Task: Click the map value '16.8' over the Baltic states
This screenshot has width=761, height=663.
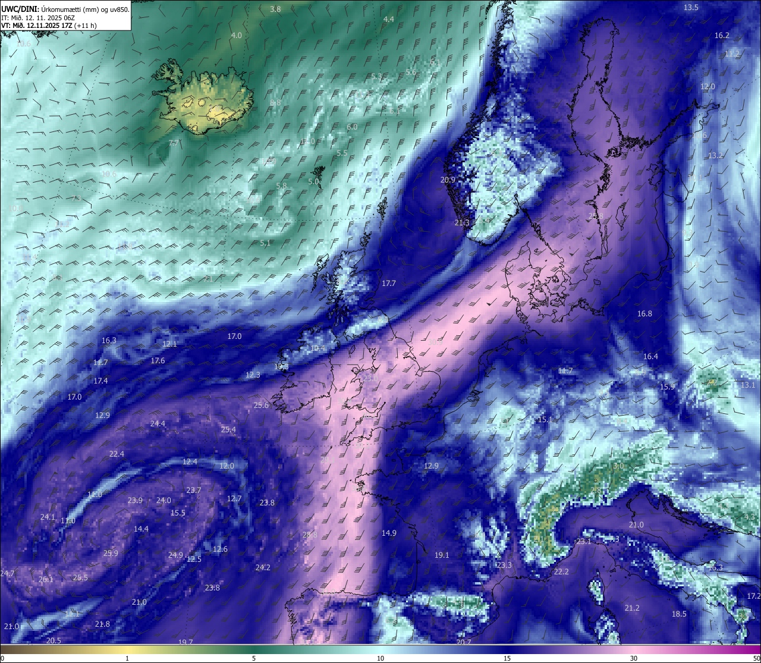Action: 644,314
